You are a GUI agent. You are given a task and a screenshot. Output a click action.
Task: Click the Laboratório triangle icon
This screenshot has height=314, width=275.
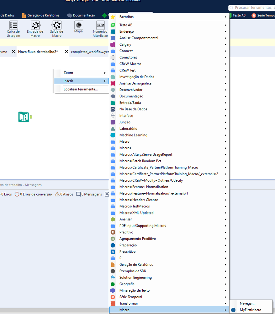(113, 129)
